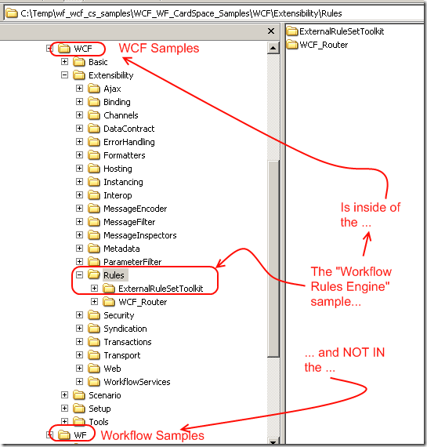
Task: Expand the ExternalRuleSetToolkit tree node
Action: point(94,289)
